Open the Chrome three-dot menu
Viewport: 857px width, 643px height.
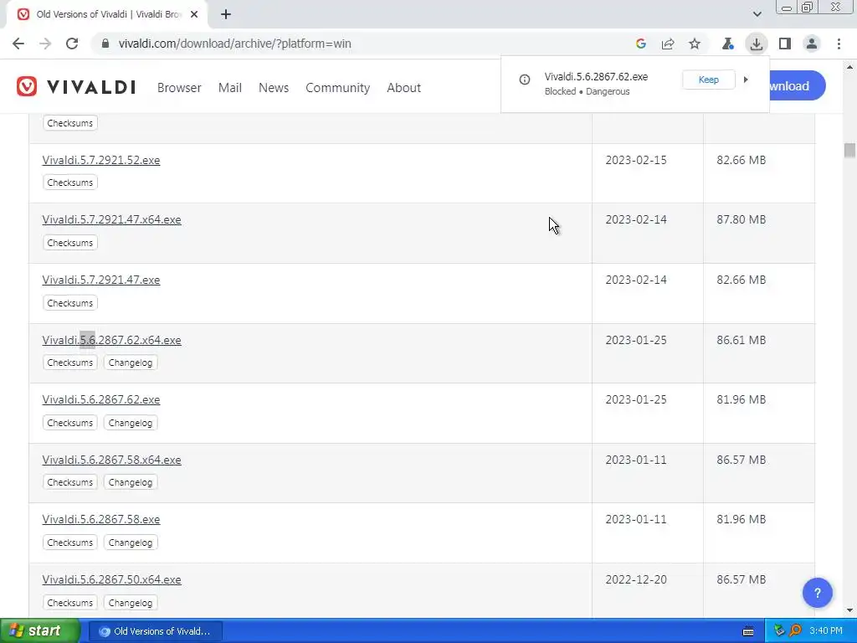coord(839,44)
